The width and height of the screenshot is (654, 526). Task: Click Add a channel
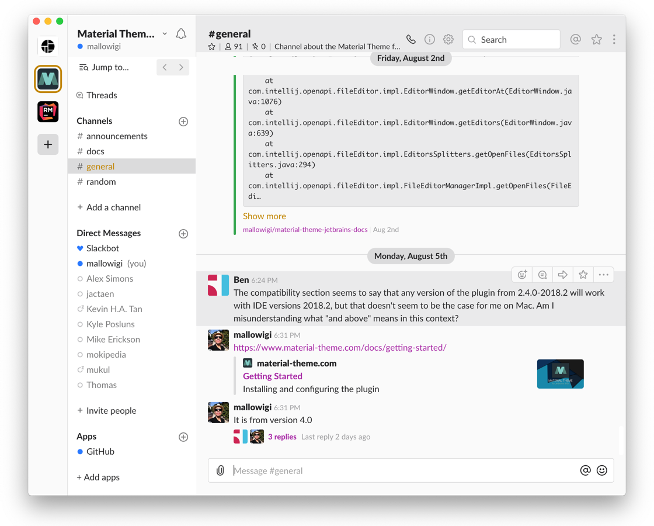(x=109, y=207)
